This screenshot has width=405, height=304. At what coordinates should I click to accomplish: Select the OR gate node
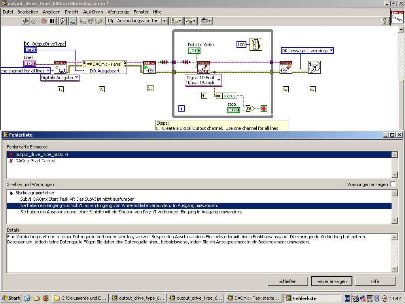[x=250, y=108]
